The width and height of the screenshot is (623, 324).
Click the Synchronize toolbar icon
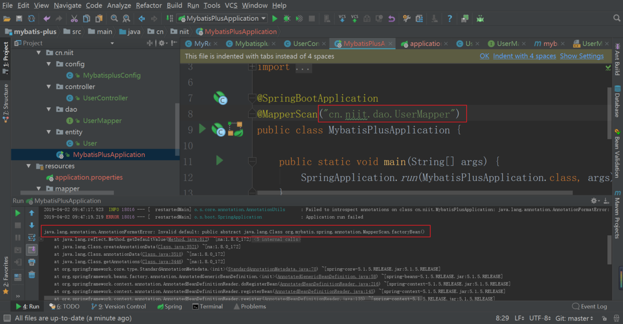[32, 19]
